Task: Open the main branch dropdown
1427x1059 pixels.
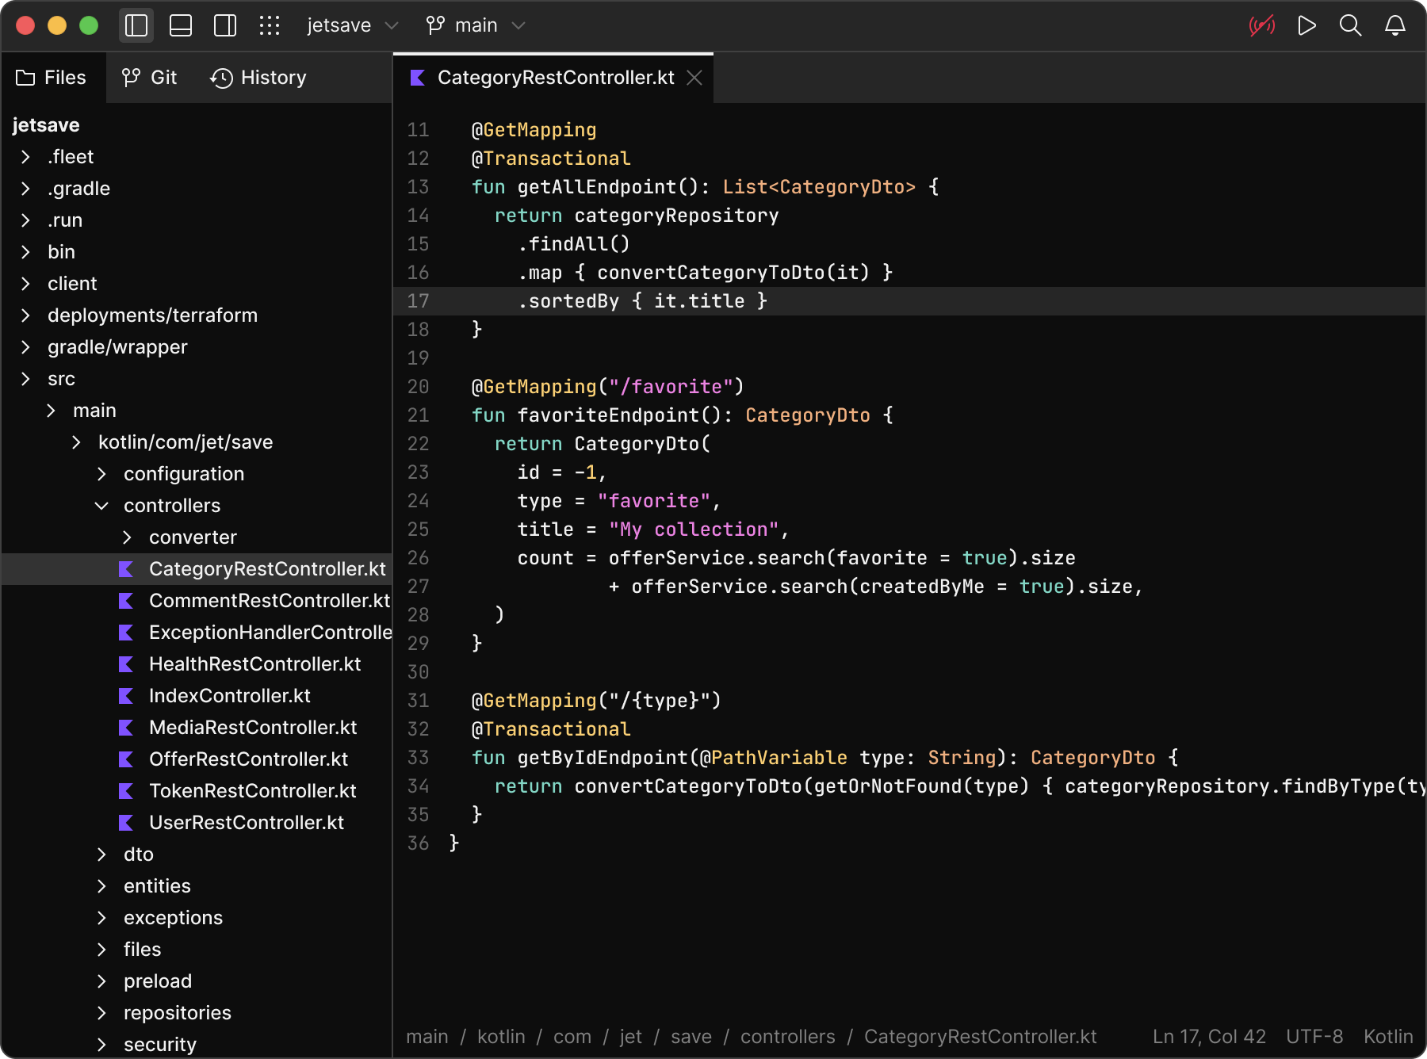Action: [x=519, y=25]
